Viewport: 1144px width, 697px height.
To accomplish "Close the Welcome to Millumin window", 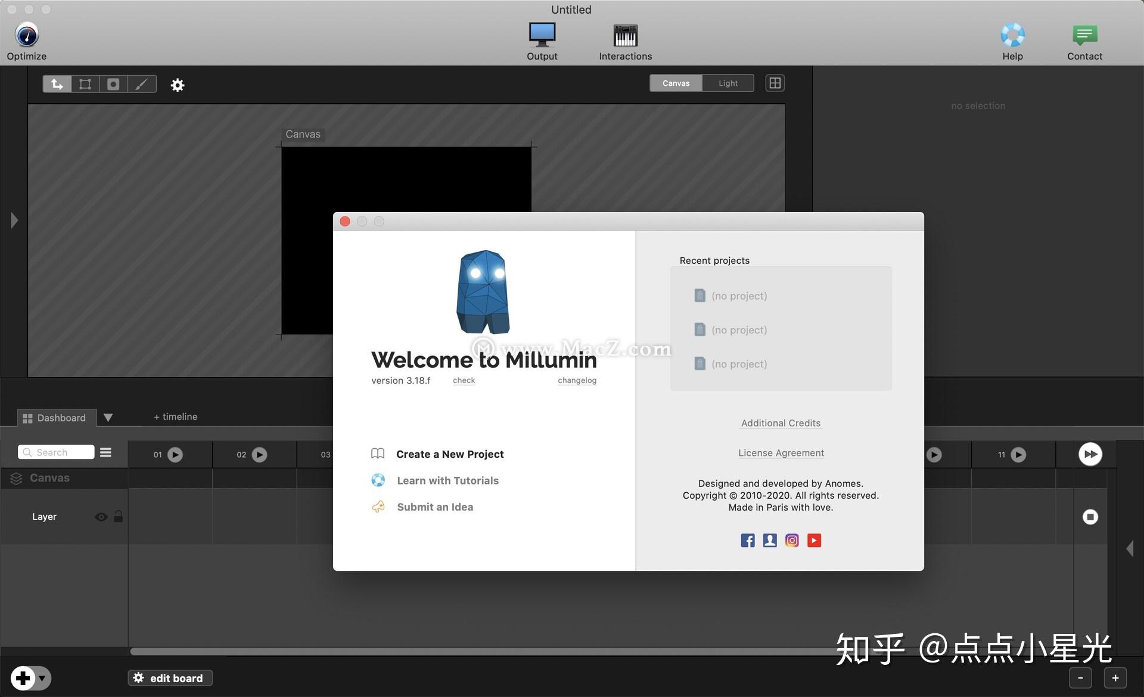I will pyautogui.click(x=345, y=221).
